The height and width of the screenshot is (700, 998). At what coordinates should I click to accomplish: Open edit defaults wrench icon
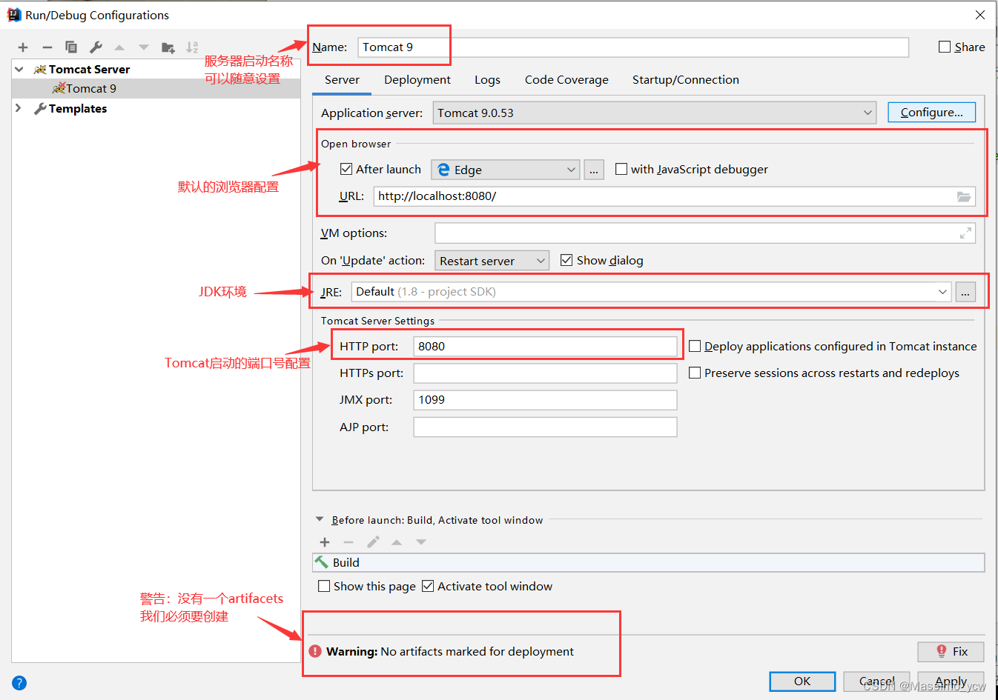tap(96, 47)
